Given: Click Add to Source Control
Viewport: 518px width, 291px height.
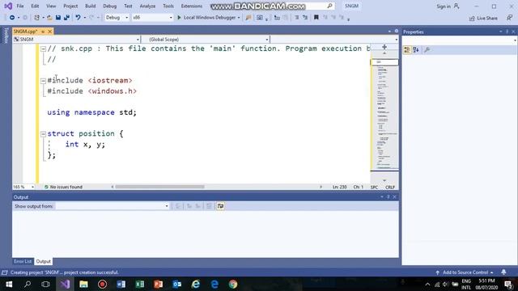Looking at the screenshot, I should click(x=465, y=272).
